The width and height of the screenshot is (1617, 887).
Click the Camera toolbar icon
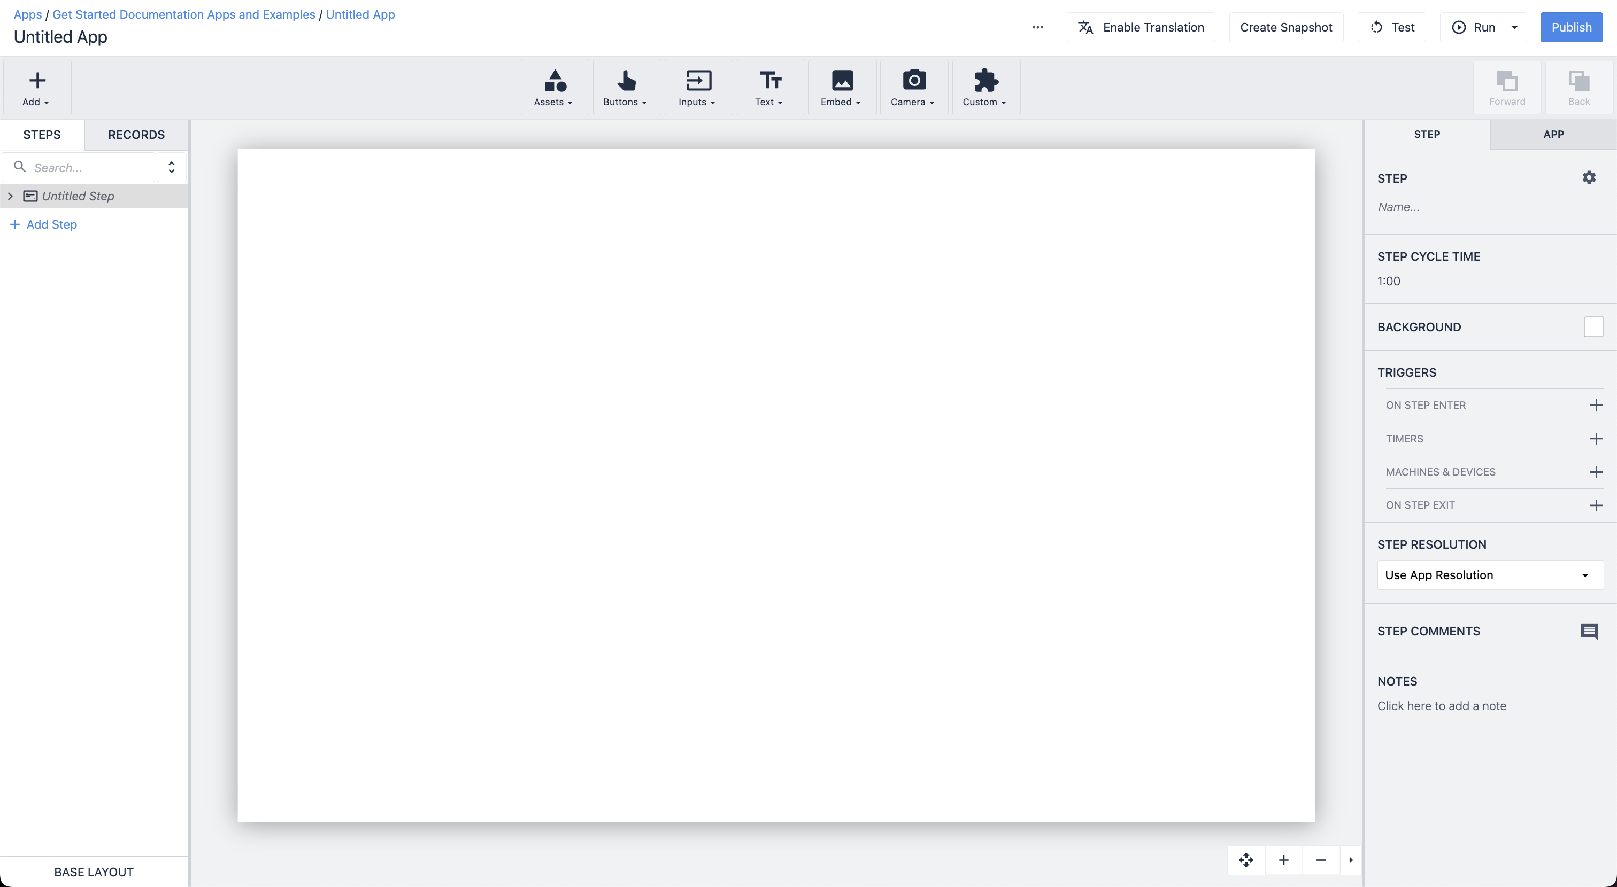913,88
